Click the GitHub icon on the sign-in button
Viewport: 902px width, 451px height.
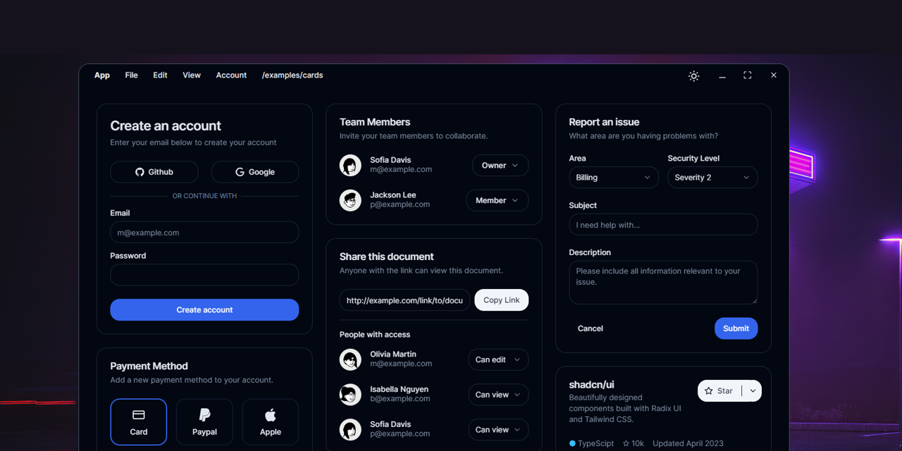click(138, 171)
